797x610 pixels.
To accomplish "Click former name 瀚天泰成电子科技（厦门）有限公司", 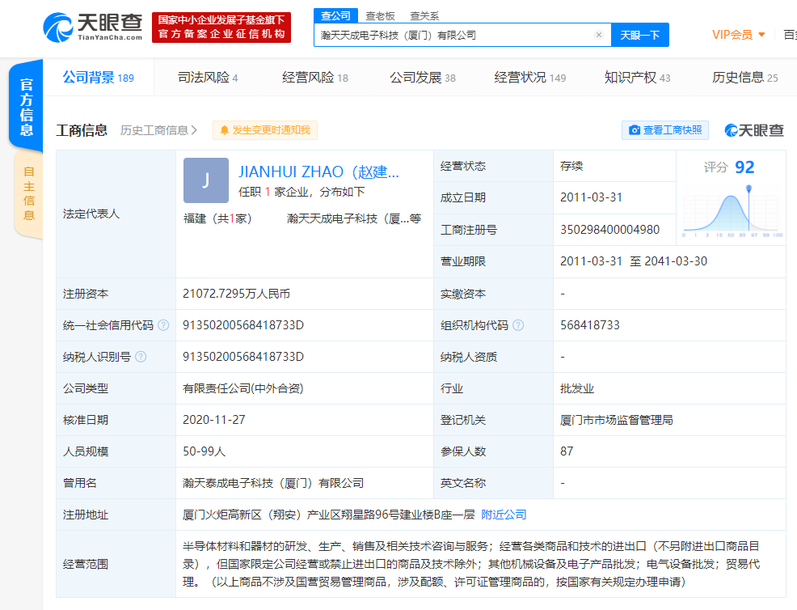I will 273,483.
